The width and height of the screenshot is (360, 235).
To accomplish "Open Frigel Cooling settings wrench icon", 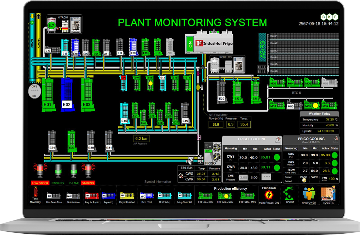I will pos(278,139).
